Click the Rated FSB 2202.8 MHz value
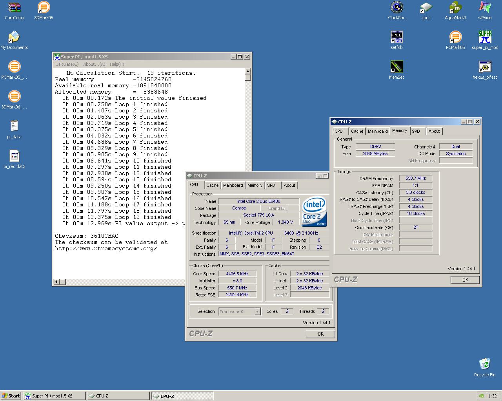502x401 pixels. [x=237, y=294]
